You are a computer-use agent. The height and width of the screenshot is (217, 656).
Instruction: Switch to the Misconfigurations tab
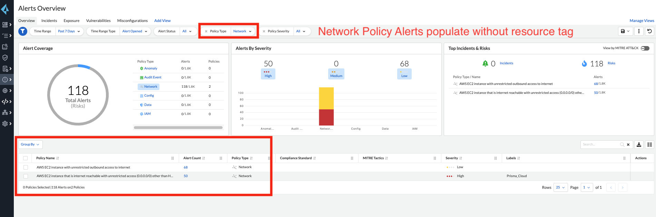[x=133, y=21]
